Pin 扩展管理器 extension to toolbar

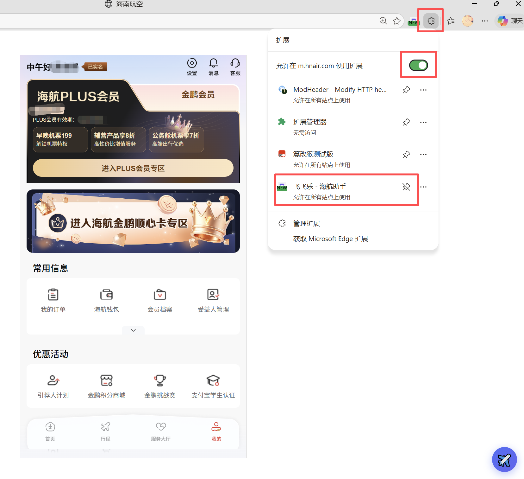coord(406,122)
